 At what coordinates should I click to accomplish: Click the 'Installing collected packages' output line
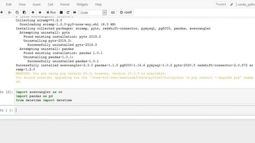coord(113,29)
